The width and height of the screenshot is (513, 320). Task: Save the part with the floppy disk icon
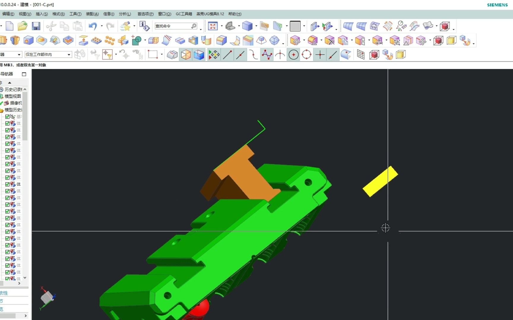coord(36,26)
